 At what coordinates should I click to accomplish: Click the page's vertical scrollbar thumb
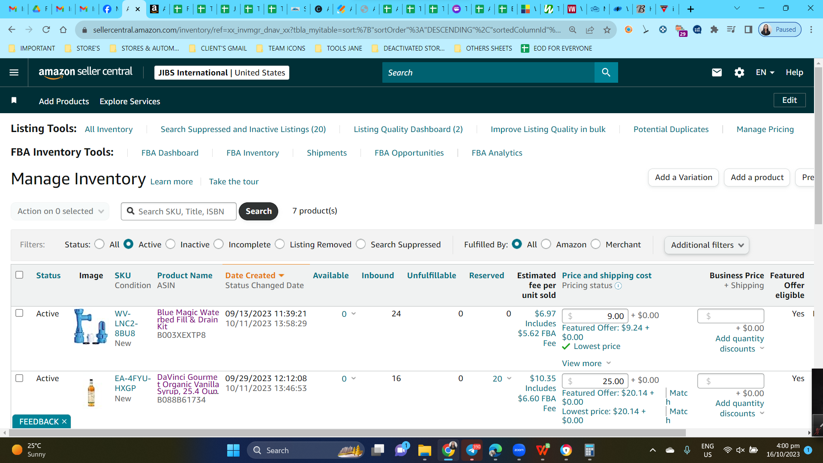[818, 146]
